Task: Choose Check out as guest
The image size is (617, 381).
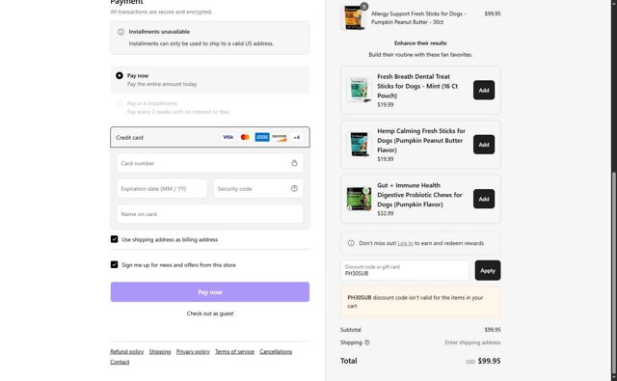Action: 210,313
